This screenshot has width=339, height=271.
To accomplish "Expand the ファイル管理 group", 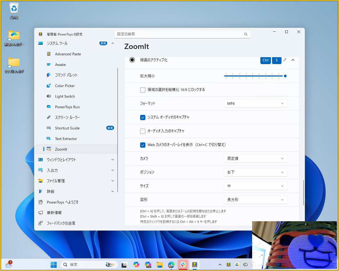I will 113,181.
